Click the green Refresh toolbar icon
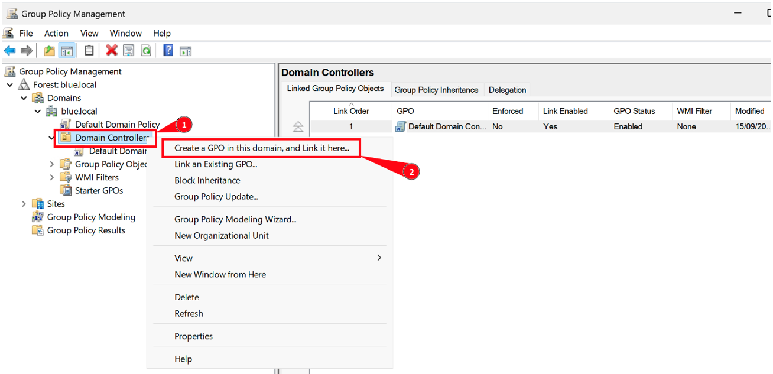 [145, 51]
